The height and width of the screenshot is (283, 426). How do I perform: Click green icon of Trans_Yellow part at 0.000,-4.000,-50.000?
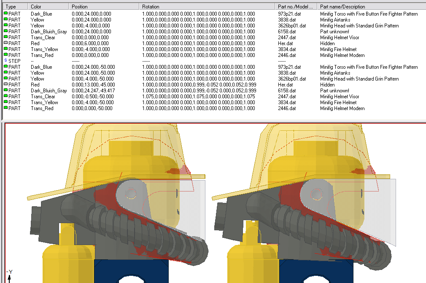6,102
